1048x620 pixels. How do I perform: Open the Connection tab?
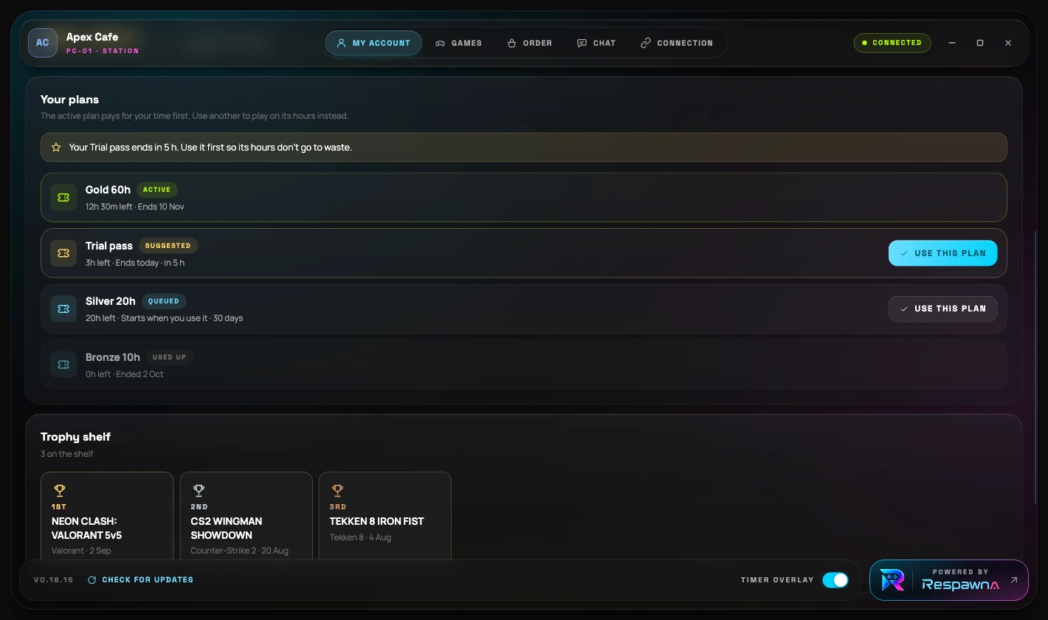pyautogui.click(x=677, y=43)
